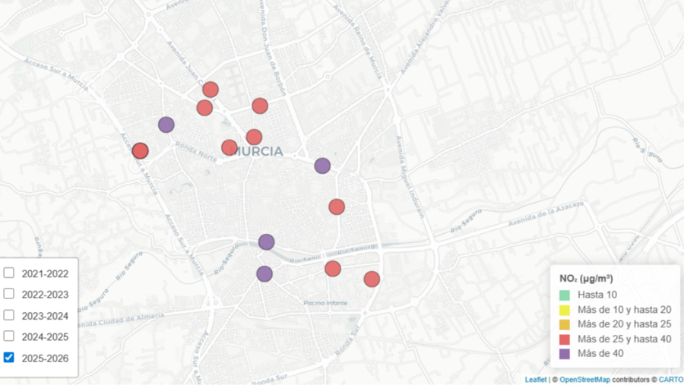Open the Leaflet attribution link
Image resolution: width=684 pixels, height=385 pixels.
535,379
